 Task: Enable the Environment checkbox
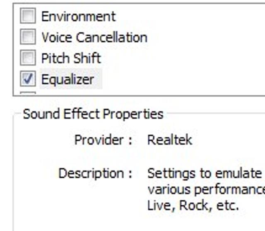(28, 17)
